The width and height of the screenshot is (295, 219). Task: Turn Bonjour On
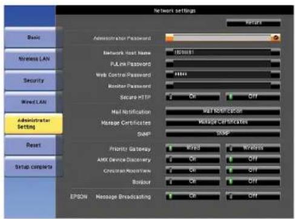(x=193, y=181)
